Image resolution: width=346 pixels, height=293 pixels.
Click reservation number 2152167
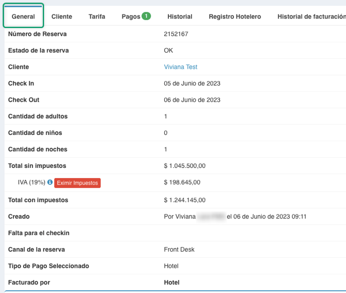pos(176,34)
